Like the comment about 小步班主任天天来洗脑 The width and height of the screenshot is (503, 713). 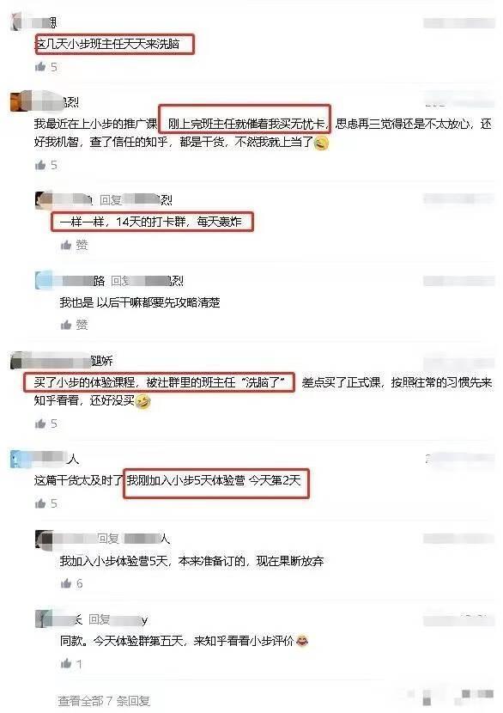[40, 67]
